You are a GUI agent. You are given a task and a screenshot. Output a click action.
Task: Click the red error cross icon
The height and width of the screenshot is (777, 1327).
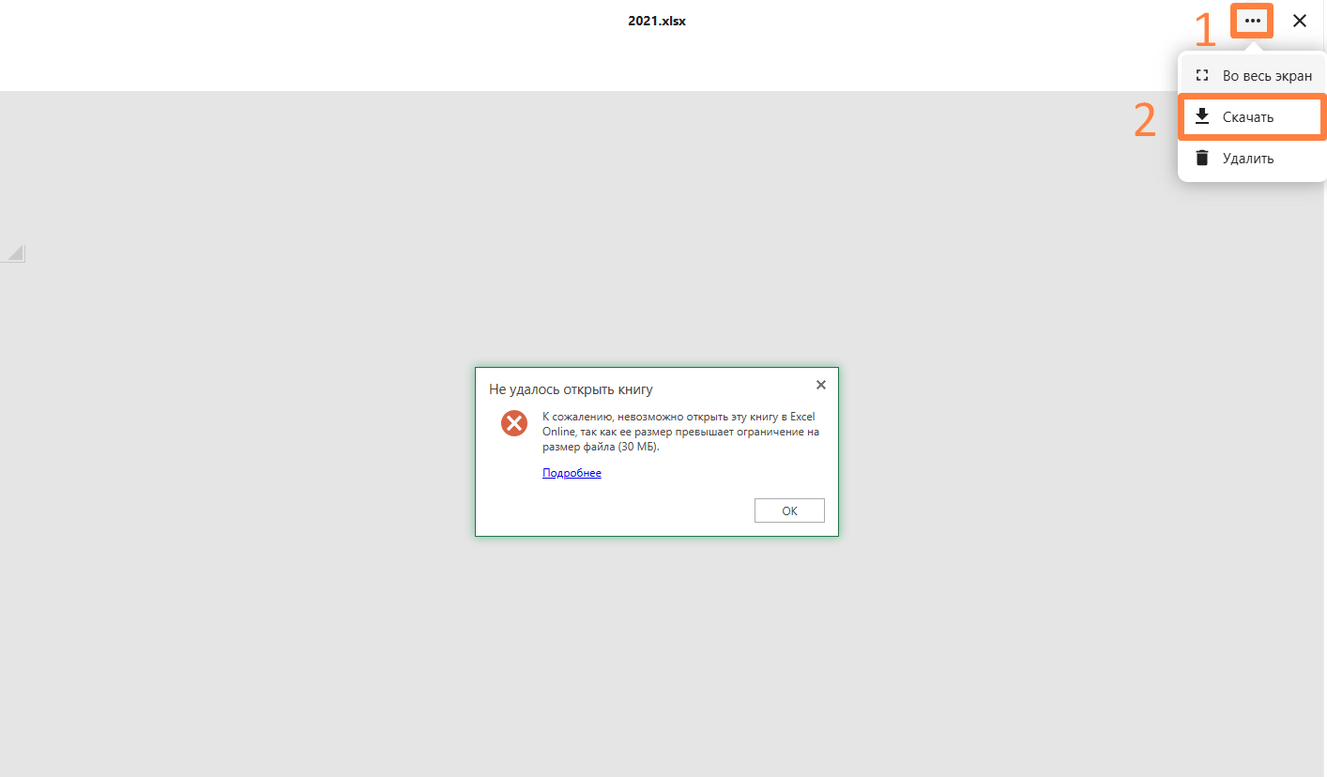[x=513, y=423]
